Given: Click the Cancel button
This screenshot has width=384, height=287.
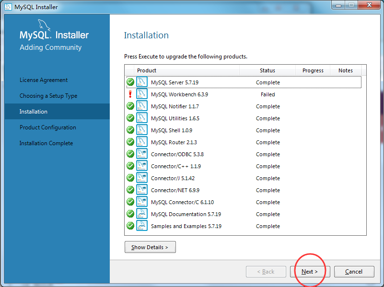Looking at the screenshot, I should point(354,272).
